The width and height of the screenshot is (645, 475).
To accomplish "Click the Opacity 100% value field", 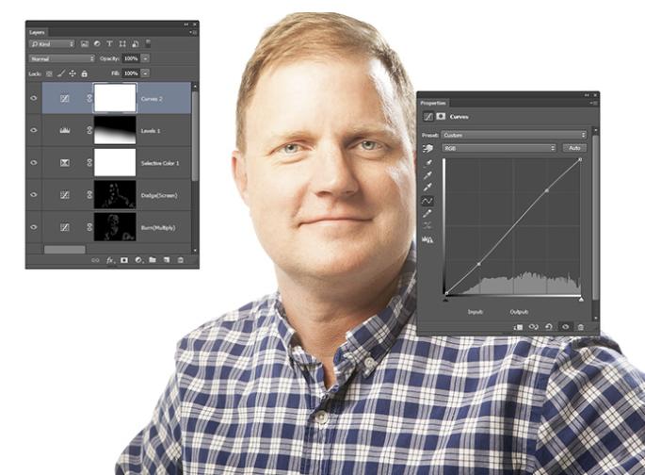I will pyautogui.click(x=131, y=58).
